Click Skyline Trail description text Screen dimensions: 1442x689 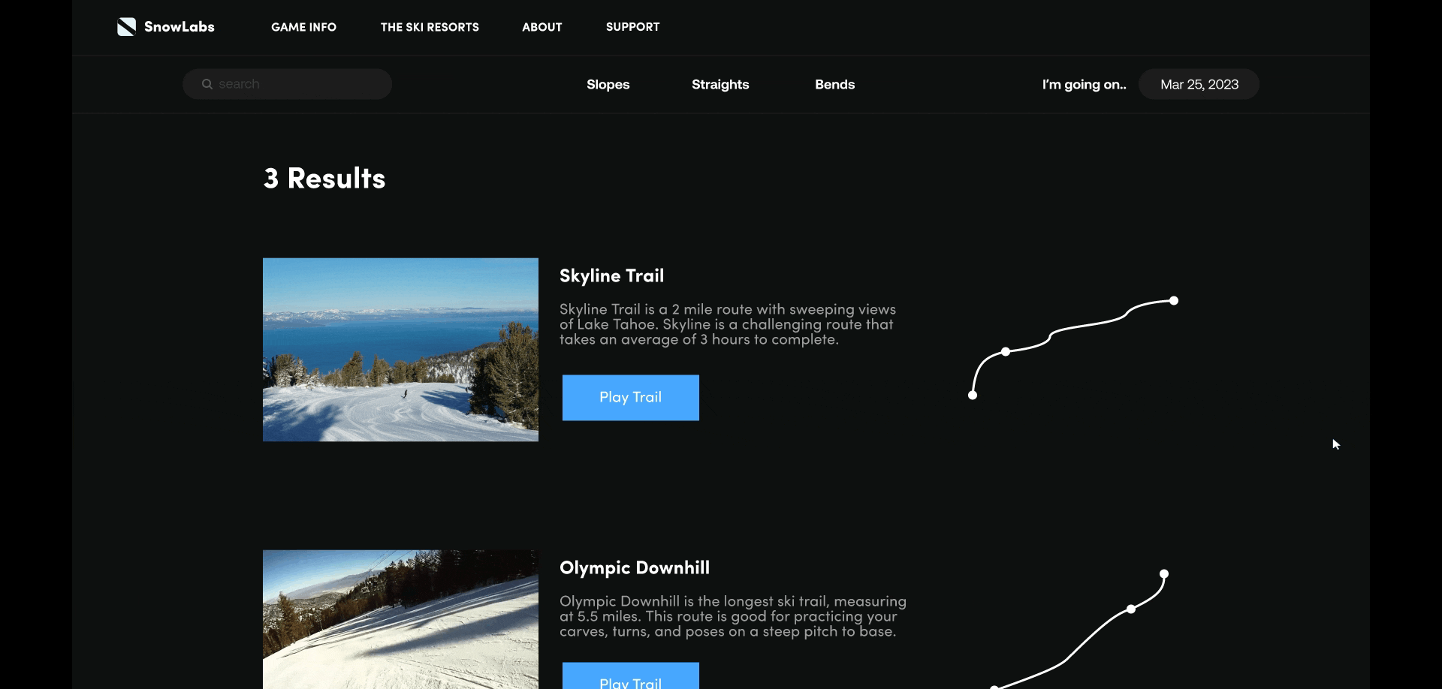[728, 324]
